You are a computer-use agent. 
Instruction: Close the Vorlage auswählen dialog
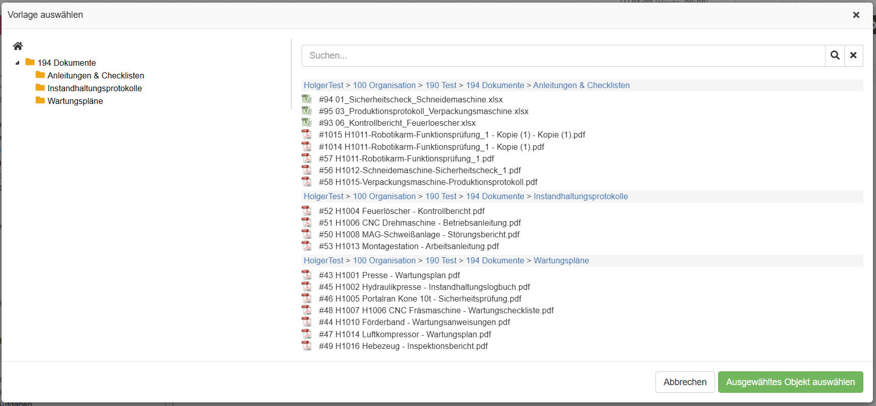(x=856, y=15)
